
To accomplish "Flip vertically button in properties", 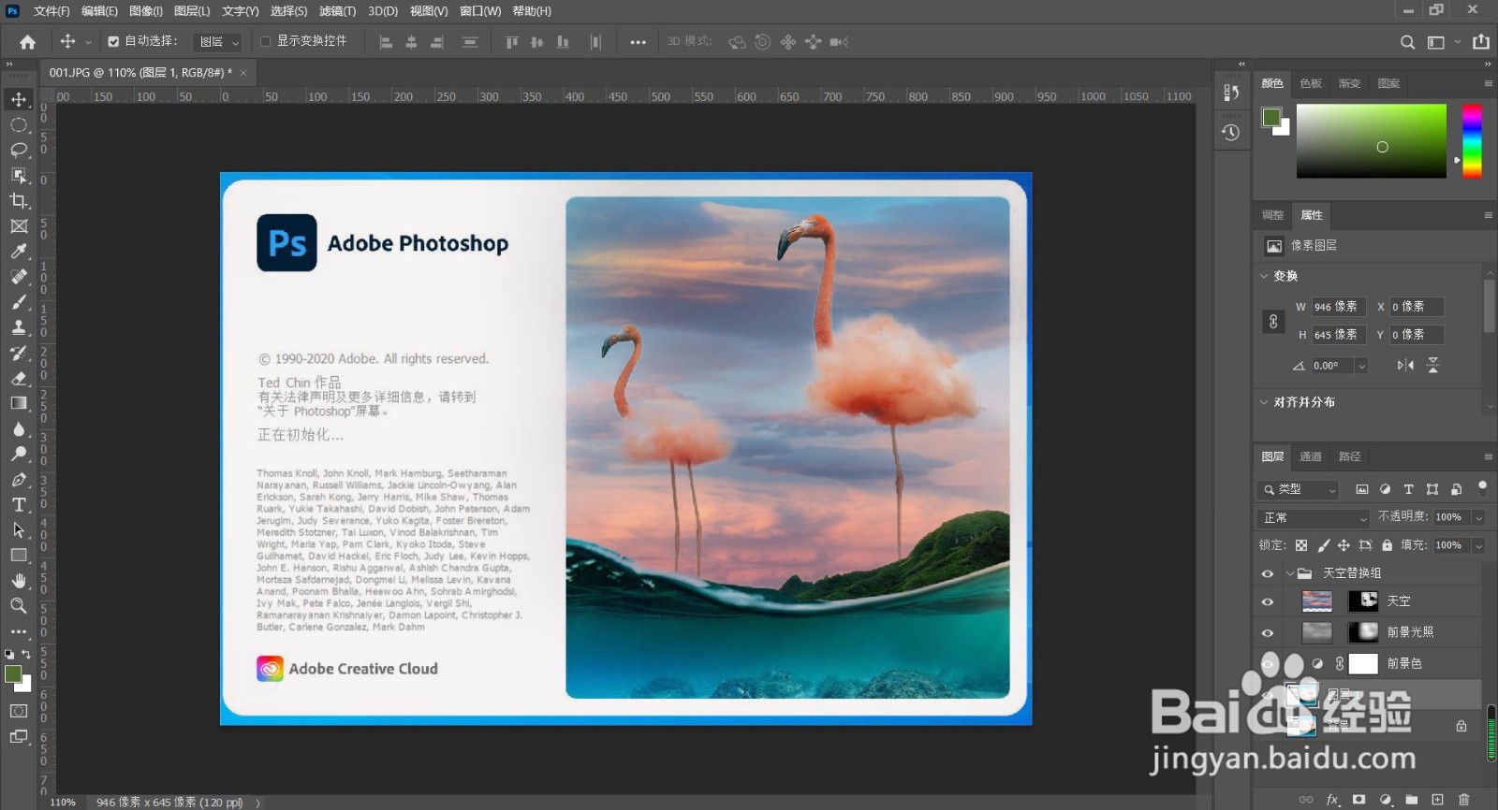I will [1432, 366].
